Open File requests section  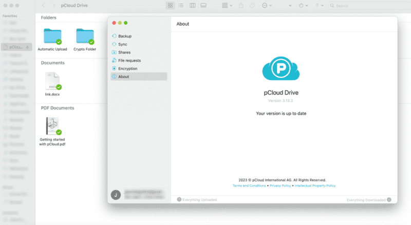129,60
